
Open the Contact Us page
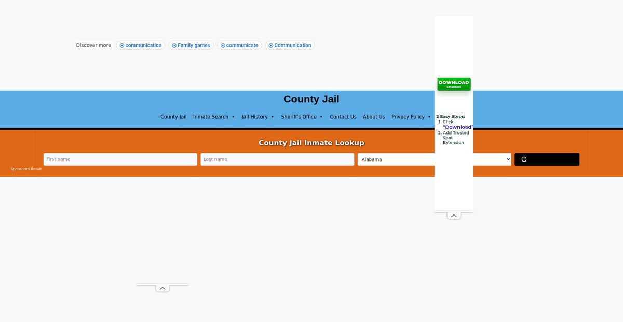coord(343,117)
